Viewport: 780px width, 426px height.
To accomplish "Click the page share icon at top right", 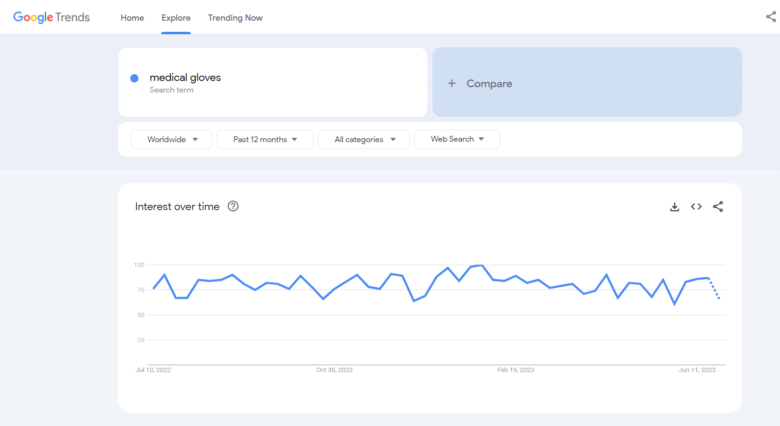I will pos(770,17).
